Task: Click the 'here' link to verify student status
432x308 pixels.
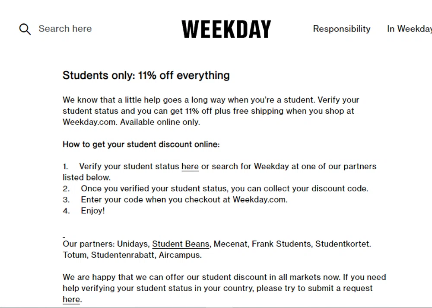Action: point(190,166)
